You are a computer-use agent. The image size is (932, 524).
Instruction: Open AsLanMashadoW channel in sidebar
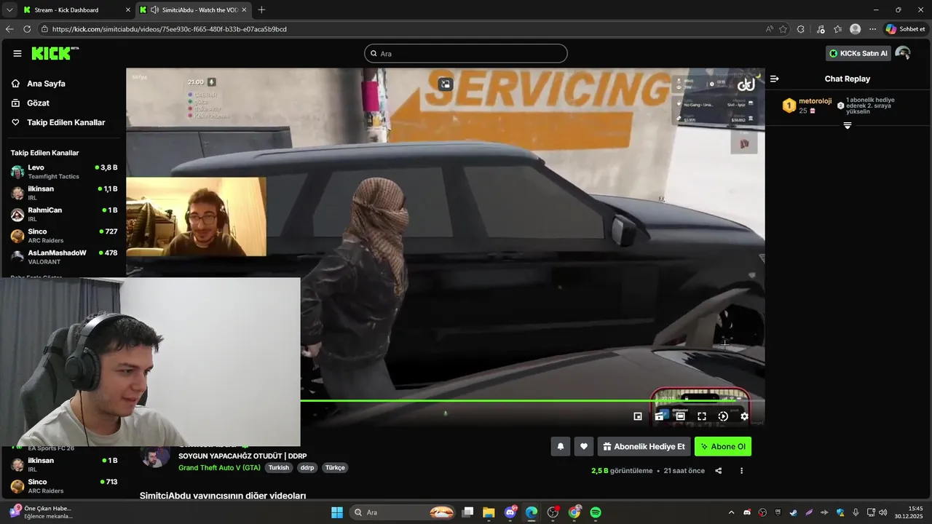click(x=64, y=257)
